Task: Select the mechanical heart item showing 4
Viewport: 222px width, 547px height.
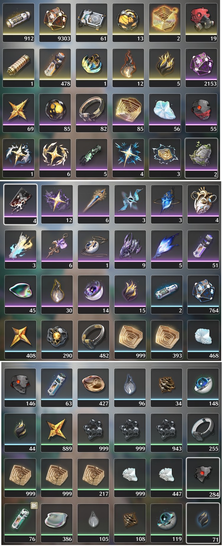Action: 203,204
